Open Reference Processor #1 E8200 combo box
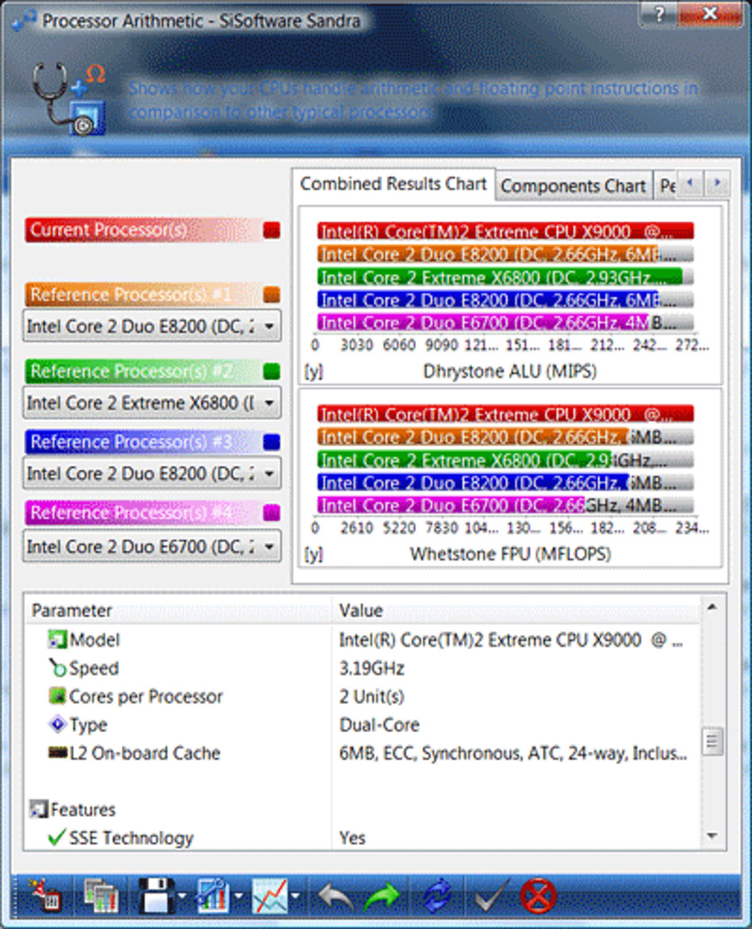 pyautogui.click(x=152, y=326)
